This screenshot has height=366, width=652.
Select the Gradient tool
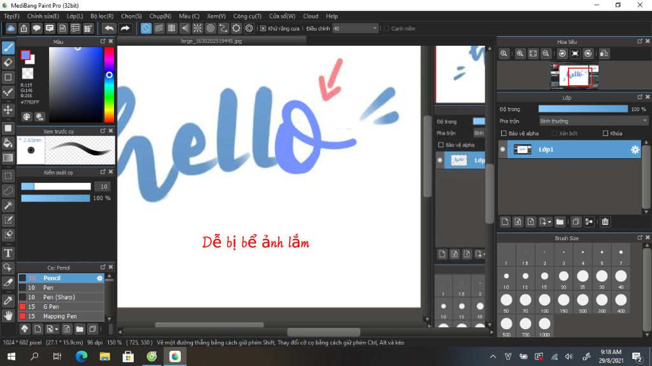[x=8, y=158]
